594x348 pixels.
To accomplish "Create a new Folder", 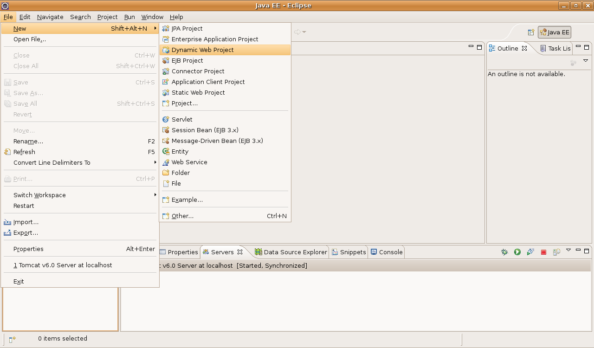I will pos(225,173).
